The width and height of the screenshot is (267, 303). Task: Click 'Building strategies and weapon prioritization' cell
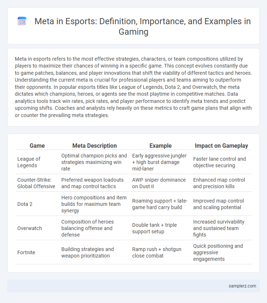pos(95,252)
